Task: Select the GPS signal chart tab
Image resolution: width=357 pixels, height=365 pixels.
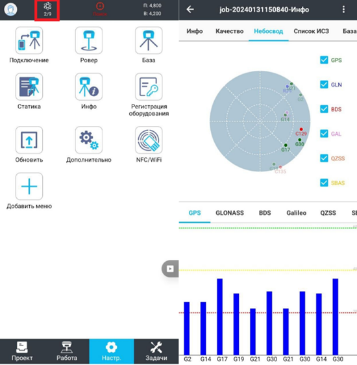Action: (x=195, y=213)
